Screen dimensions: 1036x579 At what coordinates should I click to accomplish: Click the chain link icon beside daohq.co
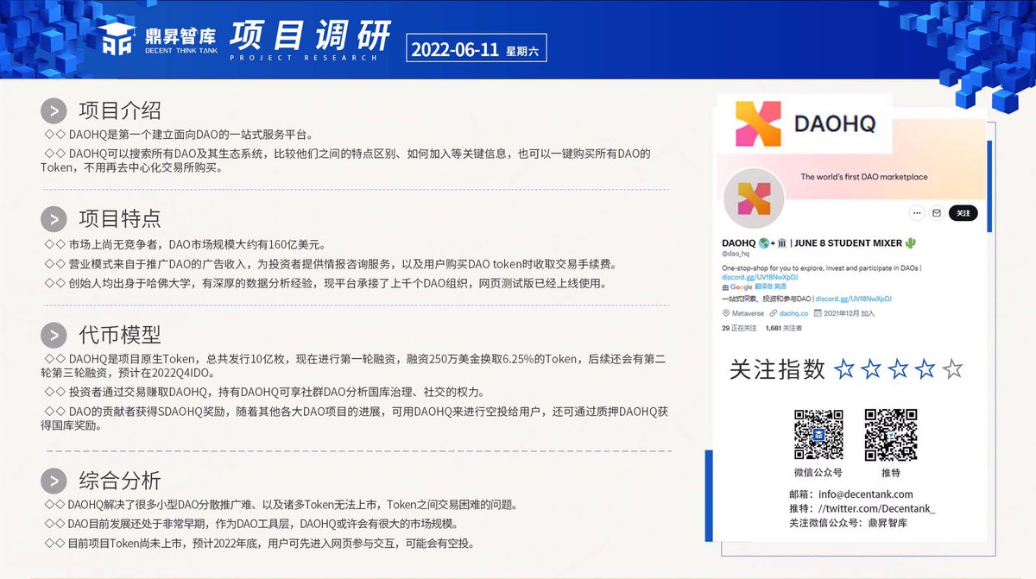pyautogui.click(x=774, y=313)
